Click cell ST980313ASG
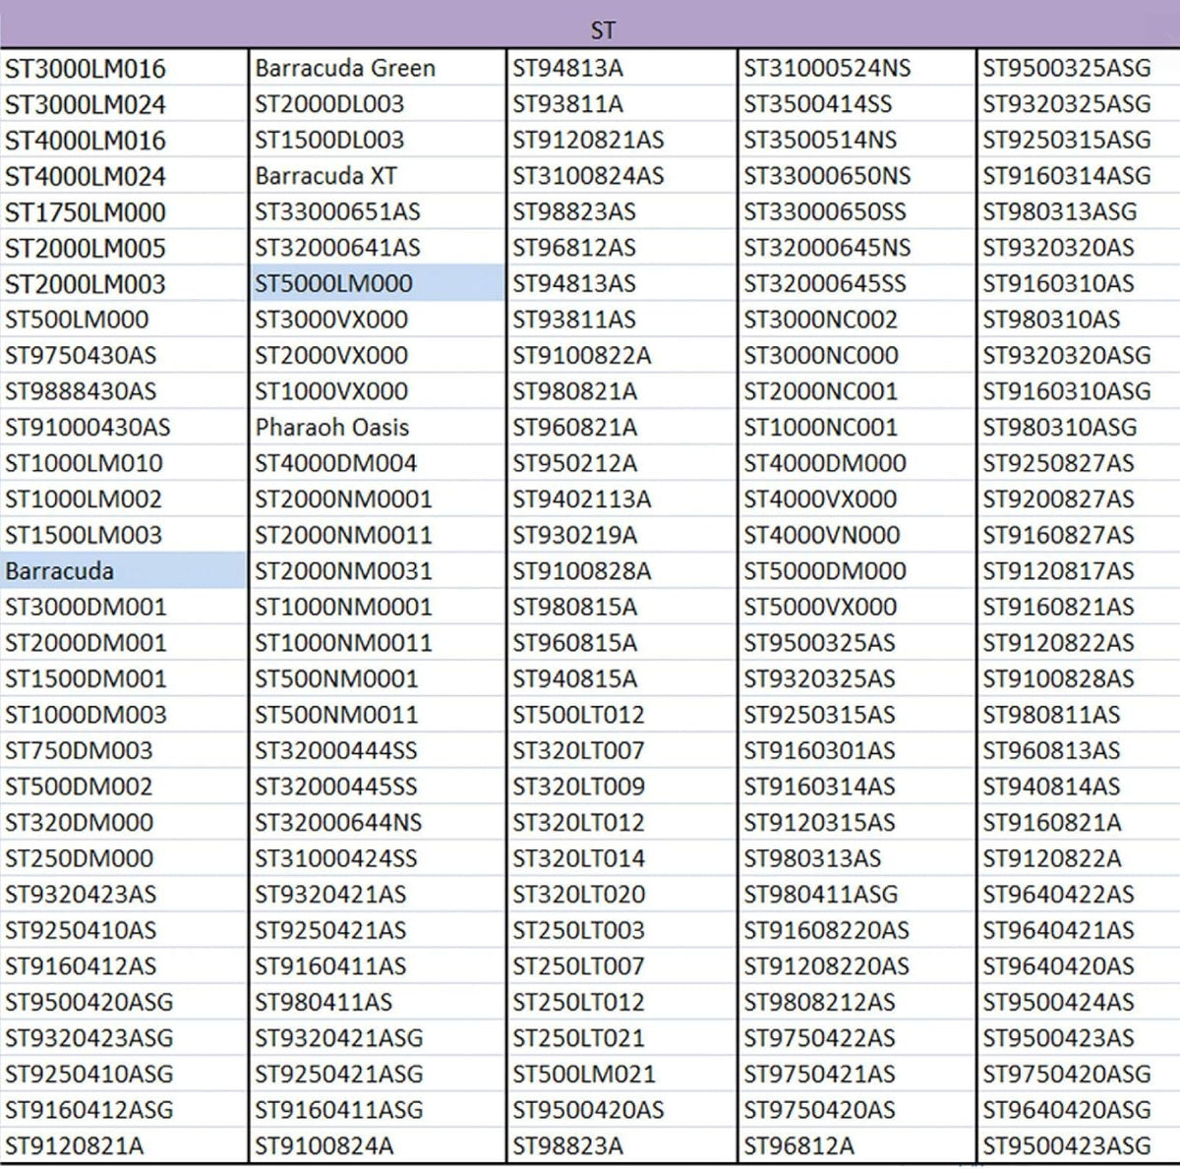 1079,211
